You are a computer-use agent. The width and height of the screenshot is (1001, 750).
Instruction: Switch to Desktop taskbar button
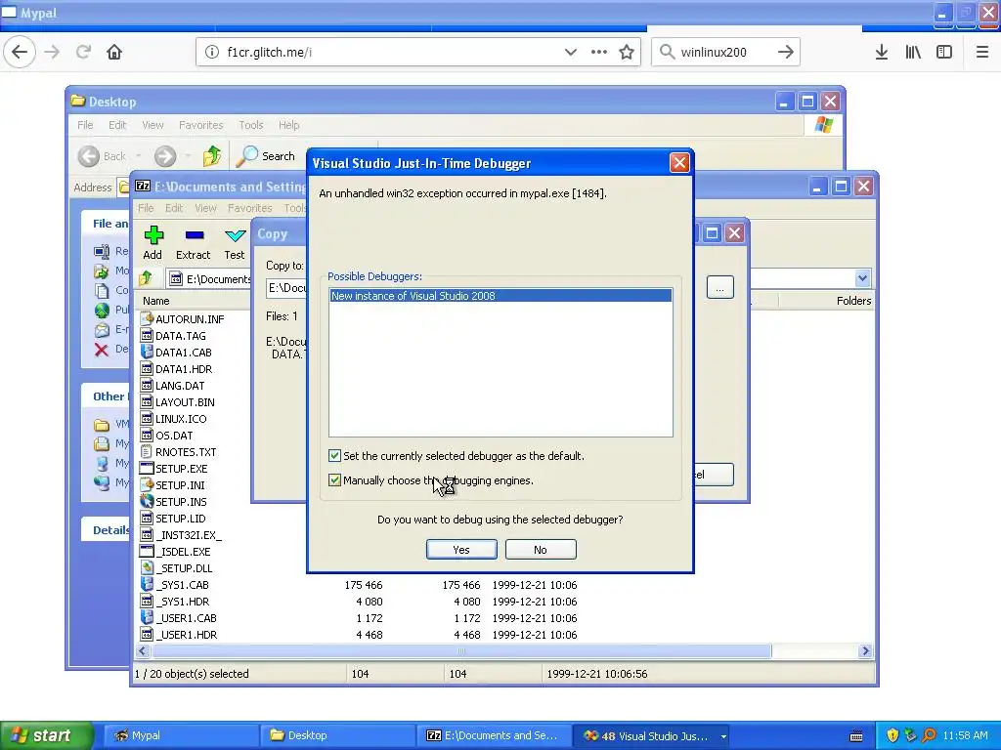click(x=337, y=735)
